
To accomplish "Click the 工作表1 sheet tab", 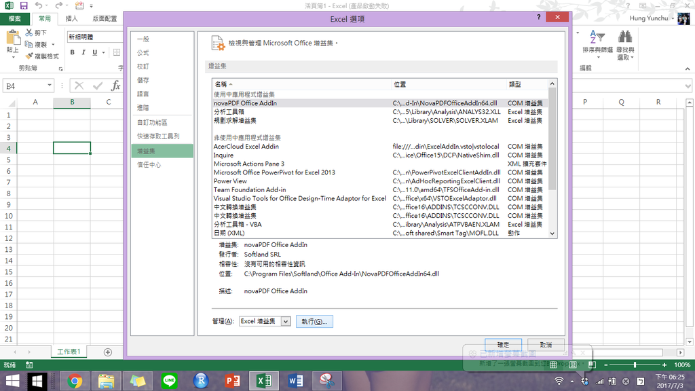I will [x=69, y=352].
